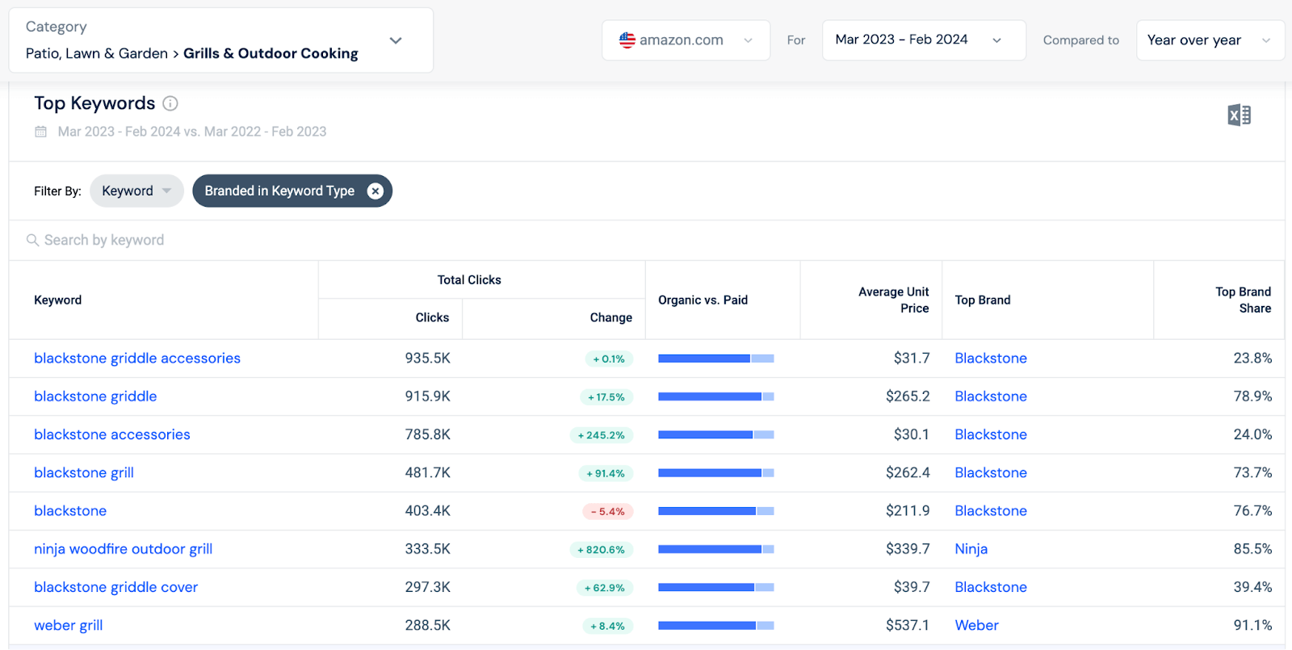Click the 481.7K clicks value
The width and height of the screenshot is (1292, 650).
pyautogui.click(x=428, y=473)
